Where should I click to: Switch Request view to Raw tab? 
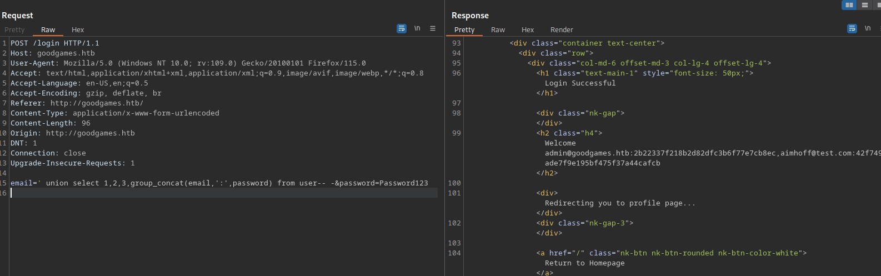pyautogui.click(x=48, y=30)
